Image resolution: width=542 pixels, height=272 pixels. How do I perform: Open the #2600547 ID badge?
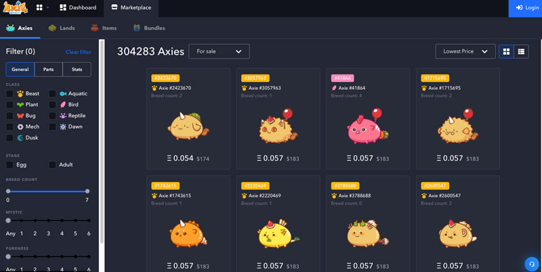tap(435, 185)
